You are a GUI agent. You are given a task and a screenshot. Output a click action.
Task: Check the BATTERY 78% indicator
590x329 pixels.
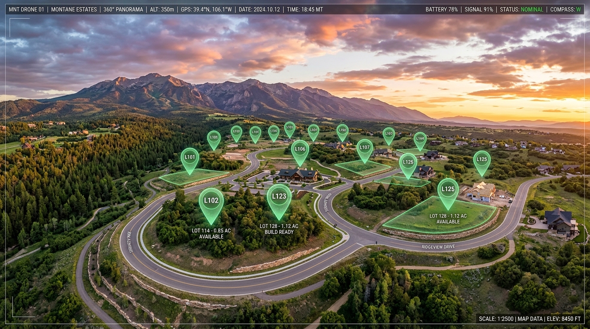coord(442,9)
